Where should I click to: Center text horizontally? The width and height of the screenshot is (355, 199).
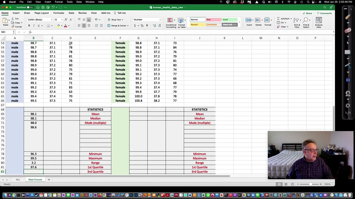[x=84, y=26]
